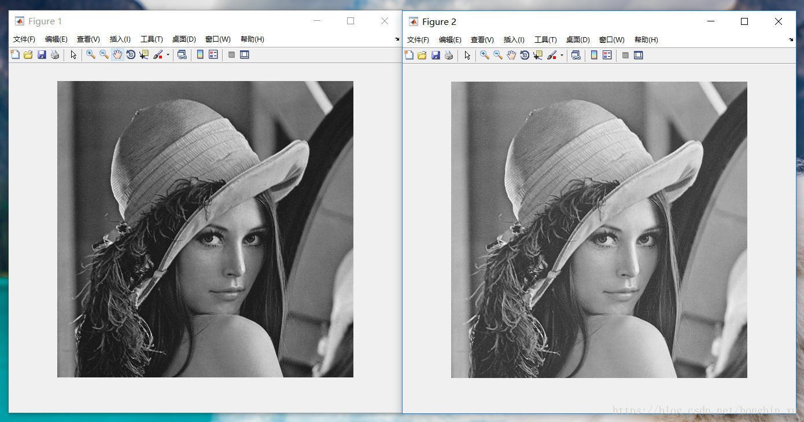Activate Zoom In tool in Figure 1
The height and width of the screenshot is (422, 804).
pos(91,54)
